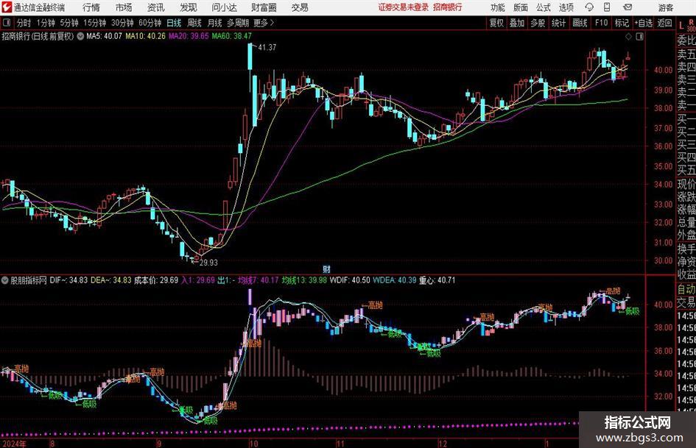This screenshot has width=696, height=448.
Task: Open the 版面 menu
Action: (521, 7)
